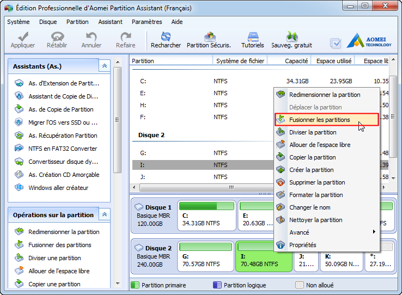This screenshot has width=402, height=295.
Task: Open the Disque menu
Action: 48,22
